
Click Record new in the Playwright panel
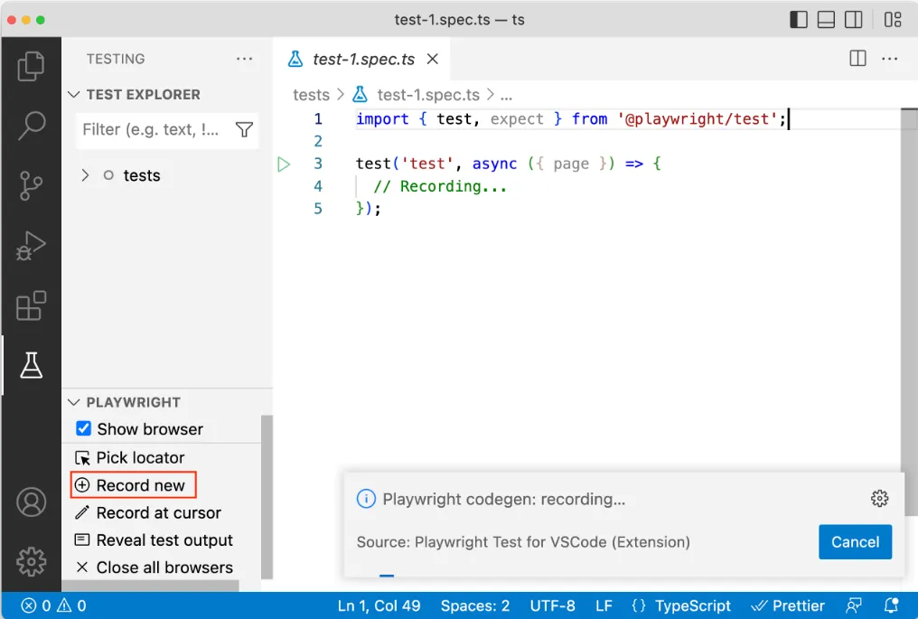132,485
